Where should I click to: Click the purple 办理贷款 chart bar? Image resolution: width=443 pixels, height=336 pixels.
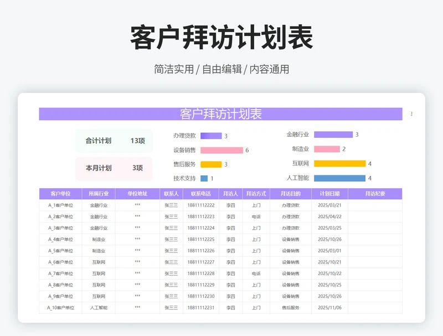coord(211,136)
